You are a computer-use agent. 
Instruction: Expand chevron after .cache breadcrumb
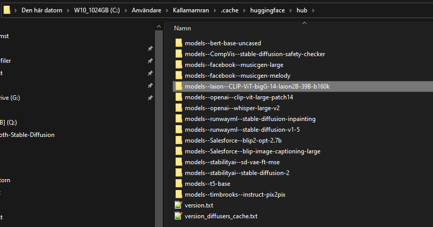tap(245, 10)
